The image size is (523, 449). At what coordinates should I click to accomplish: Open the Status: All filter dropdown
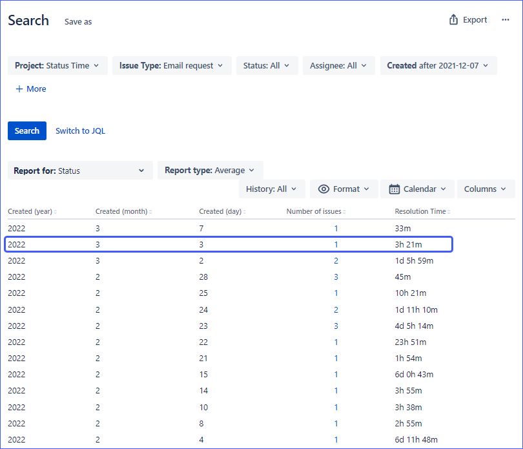point(267,65)
